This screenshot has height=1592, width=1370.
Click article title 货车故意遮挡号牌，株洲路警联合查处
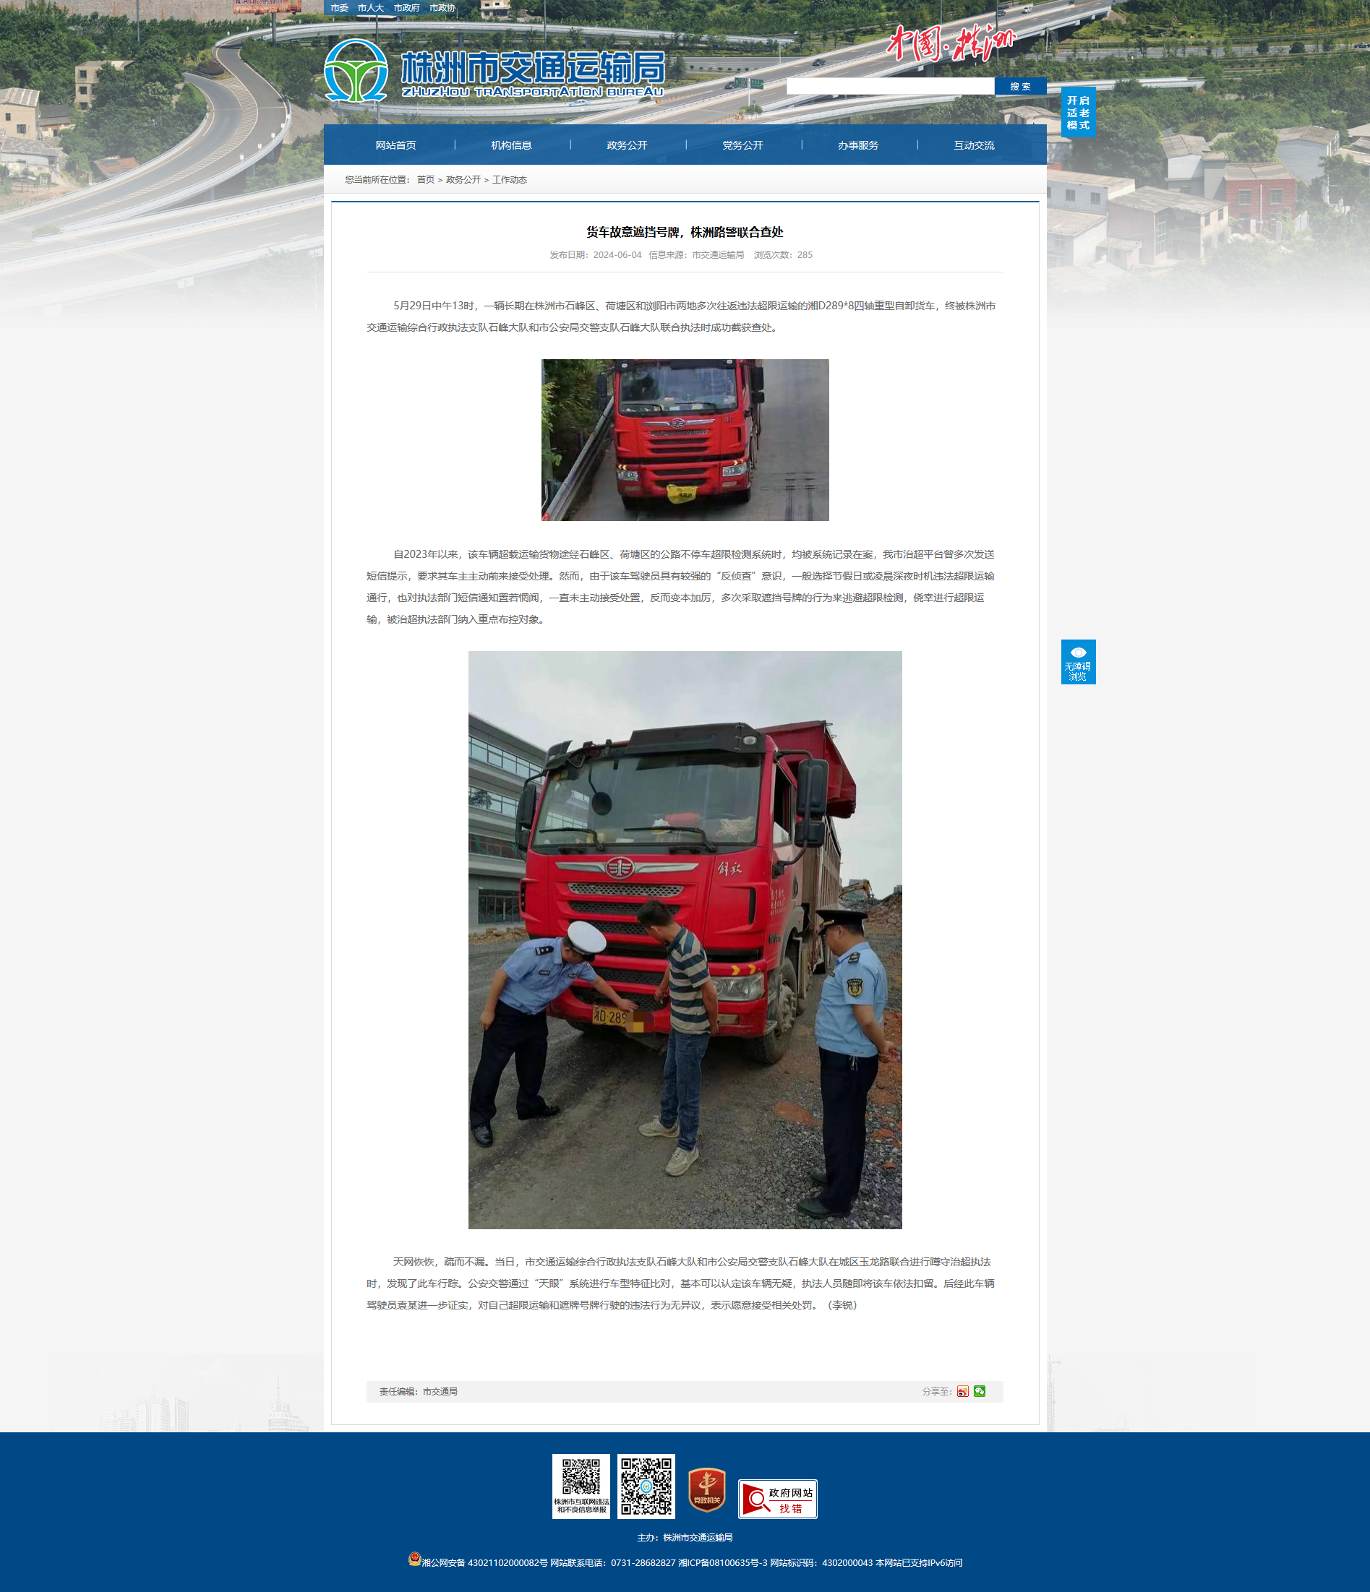[x=685, y=232]
